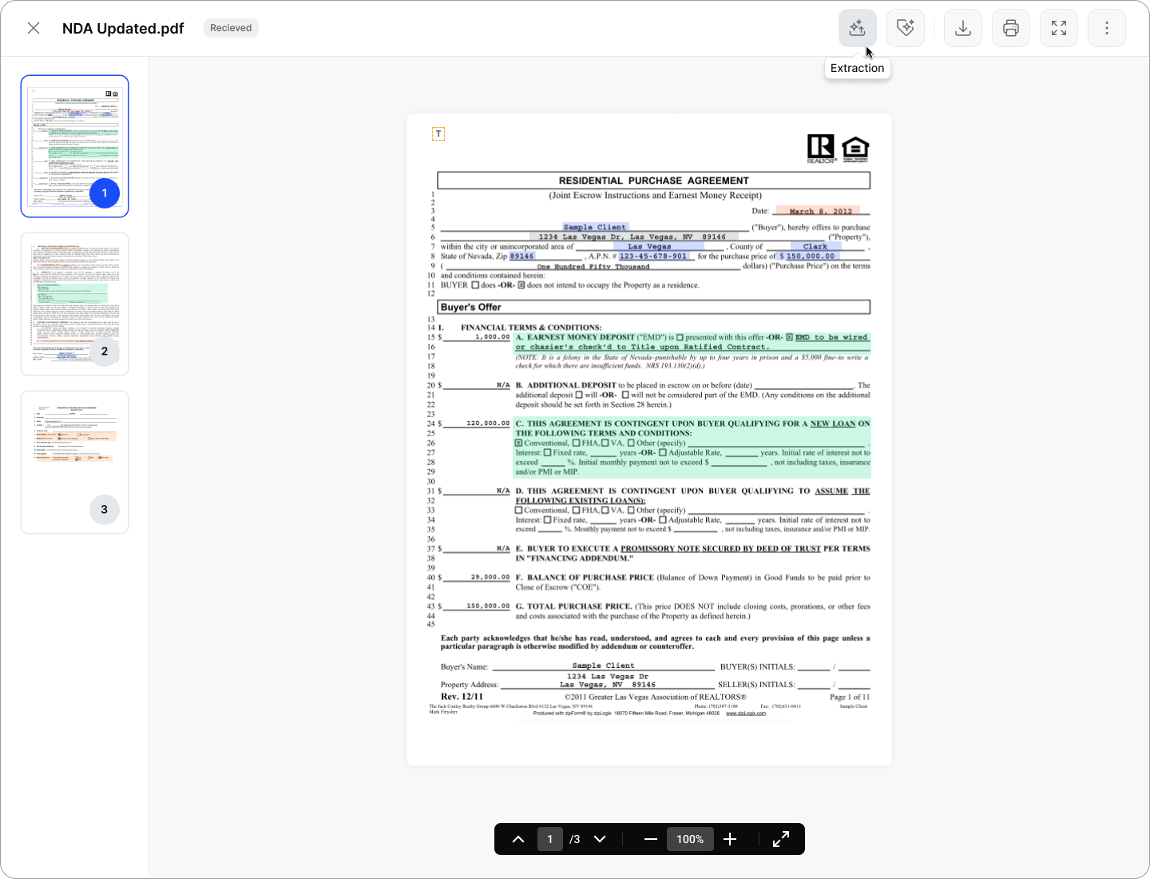The height and width of the screenshot is (879, 1150).
Task: Close the document viewer with X
Action: pyautogui.click(x=34, y=28)
